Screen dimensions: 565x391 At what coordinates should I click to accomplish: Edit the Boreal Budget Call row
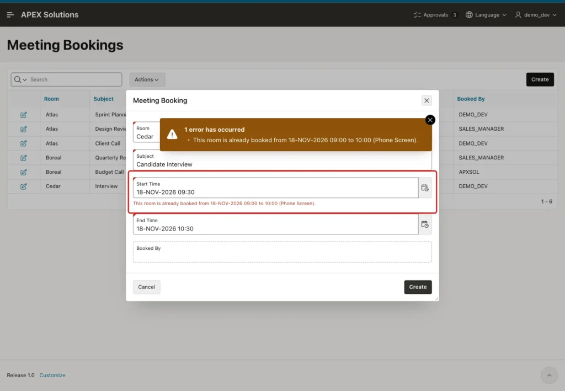23,172
